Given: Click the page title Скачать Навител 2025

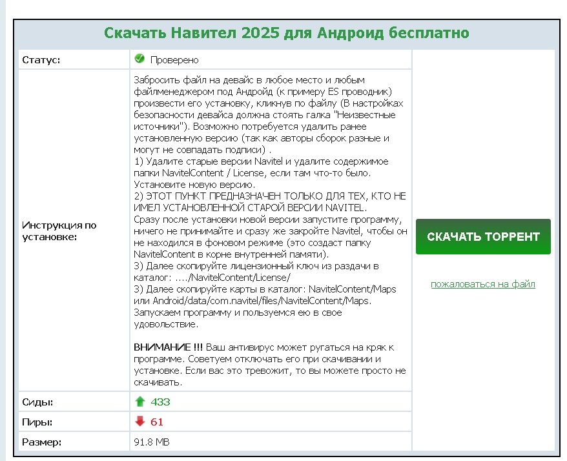Looking at the screenshot, I should coord(286,33).
